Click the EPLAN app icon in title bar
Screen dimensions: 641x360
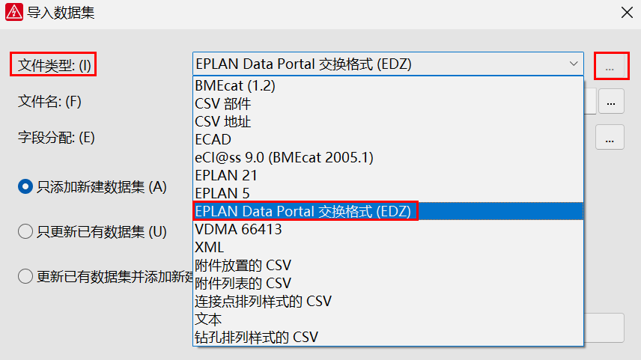click(13, 12)
